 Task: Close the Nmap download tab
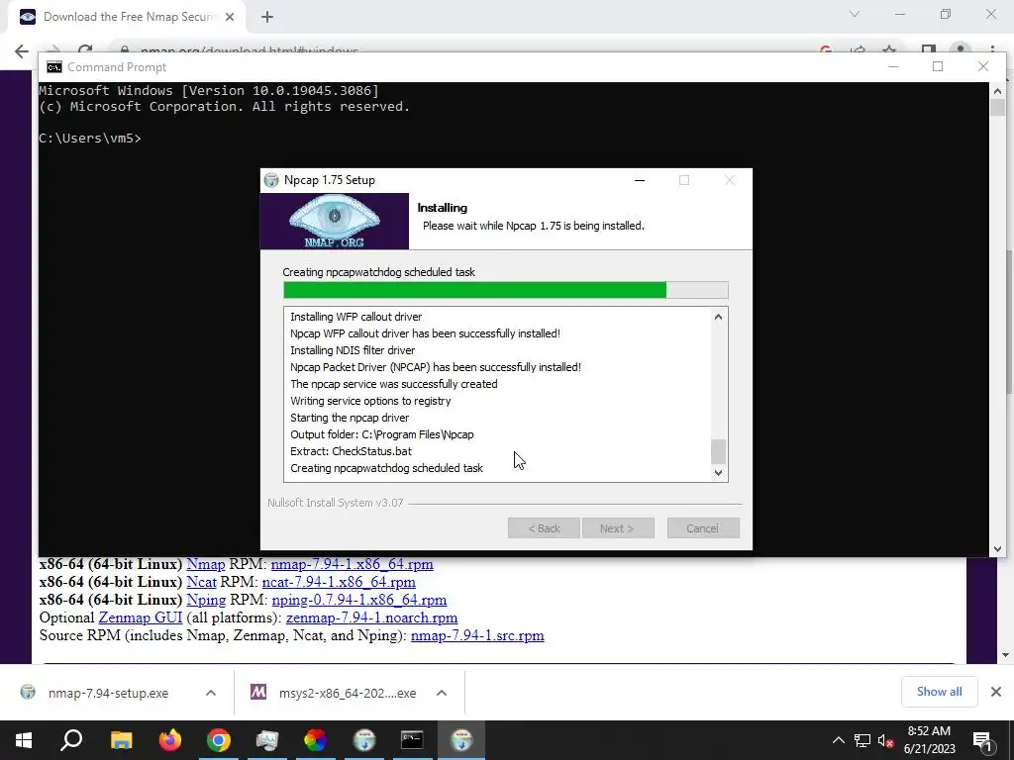(230, 17)
